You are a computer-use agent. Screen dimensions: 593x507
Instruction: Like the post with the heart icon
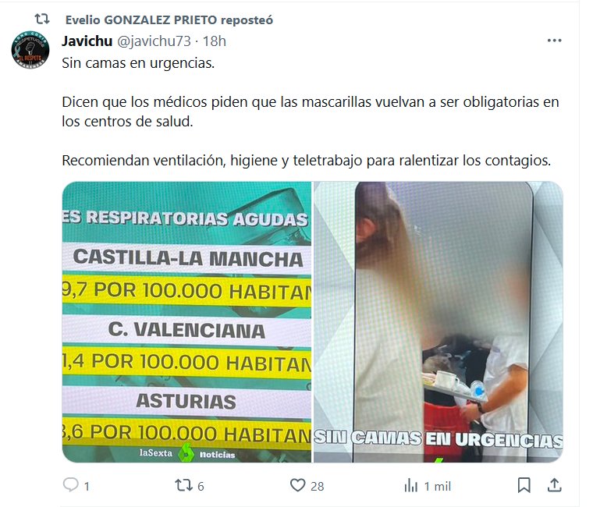(297, 485)
